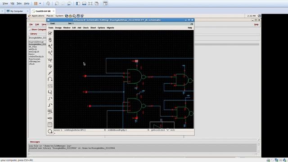The image size is (288, 162).
Task: Click the volume icon in GNOME panel
Action: [x=259, y=16]
